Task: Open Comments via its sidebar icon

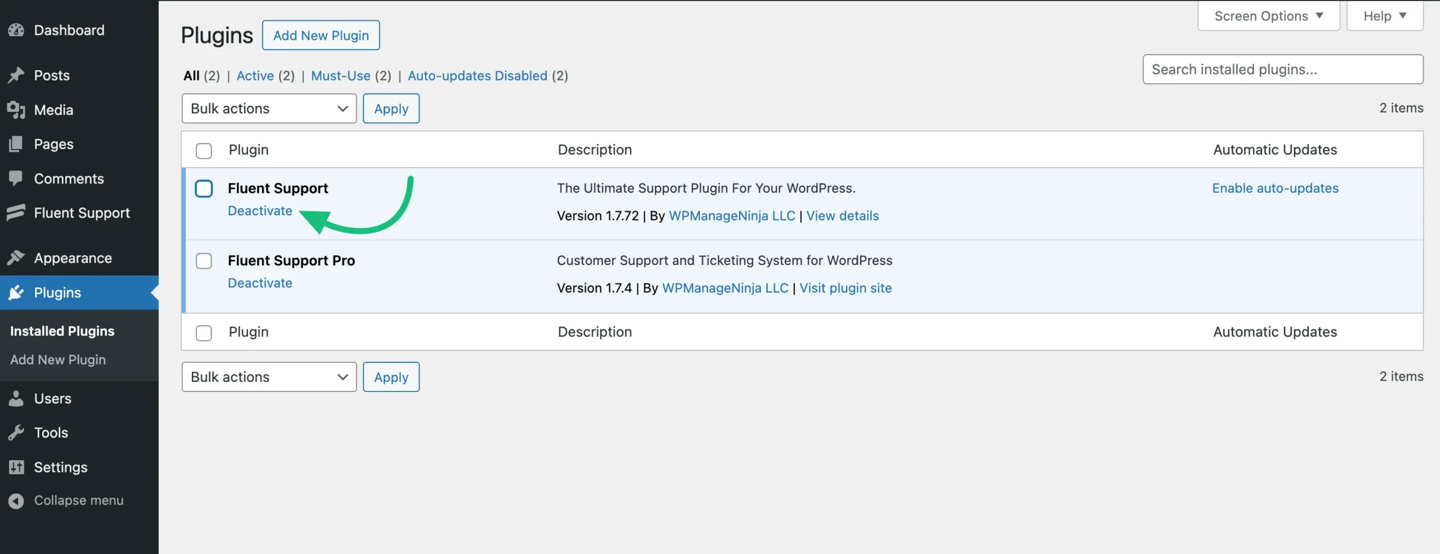Action: coord(16,178)
